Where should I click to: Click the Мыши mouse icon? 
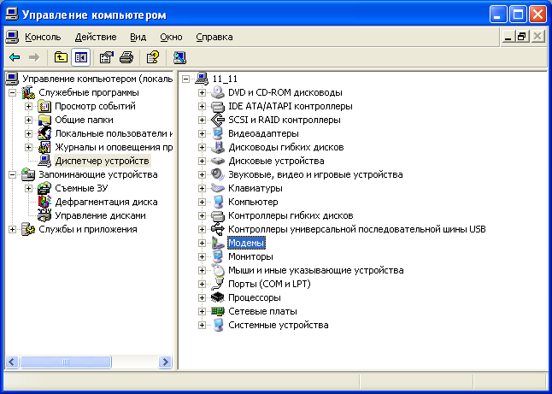tap(218, 270)
